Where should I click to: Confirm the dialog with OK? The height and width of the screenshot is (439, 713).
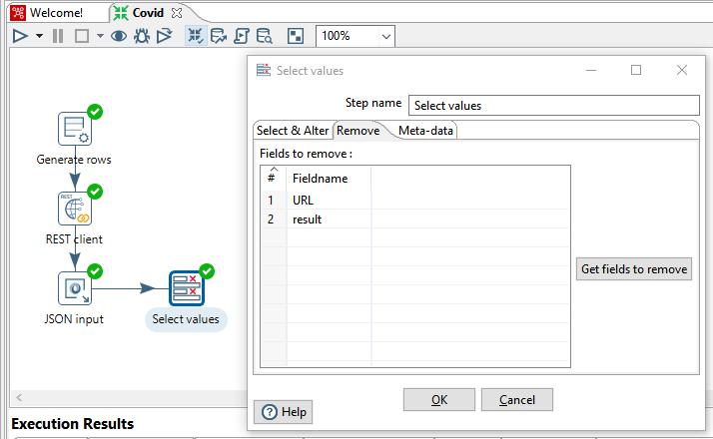pos(439,400)
